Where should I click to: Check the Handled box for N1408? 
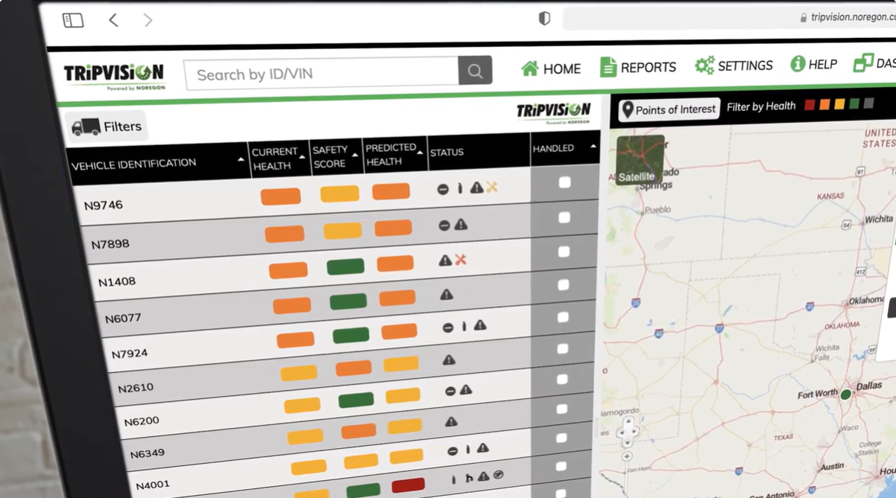(x=564, y=252)
